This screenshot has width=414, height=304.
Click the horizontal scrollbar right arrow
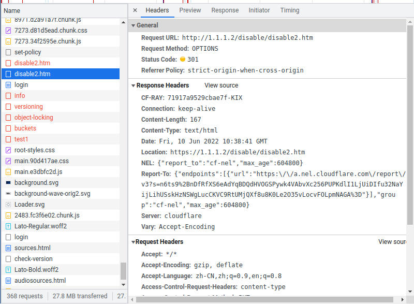(x=403, y=299)
